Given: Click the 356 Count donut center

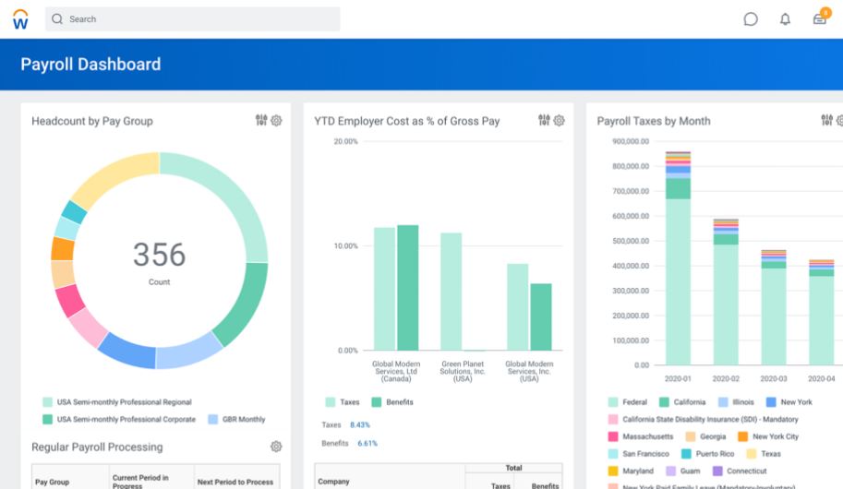Looking at the screenshot, I should pos(159,261).
